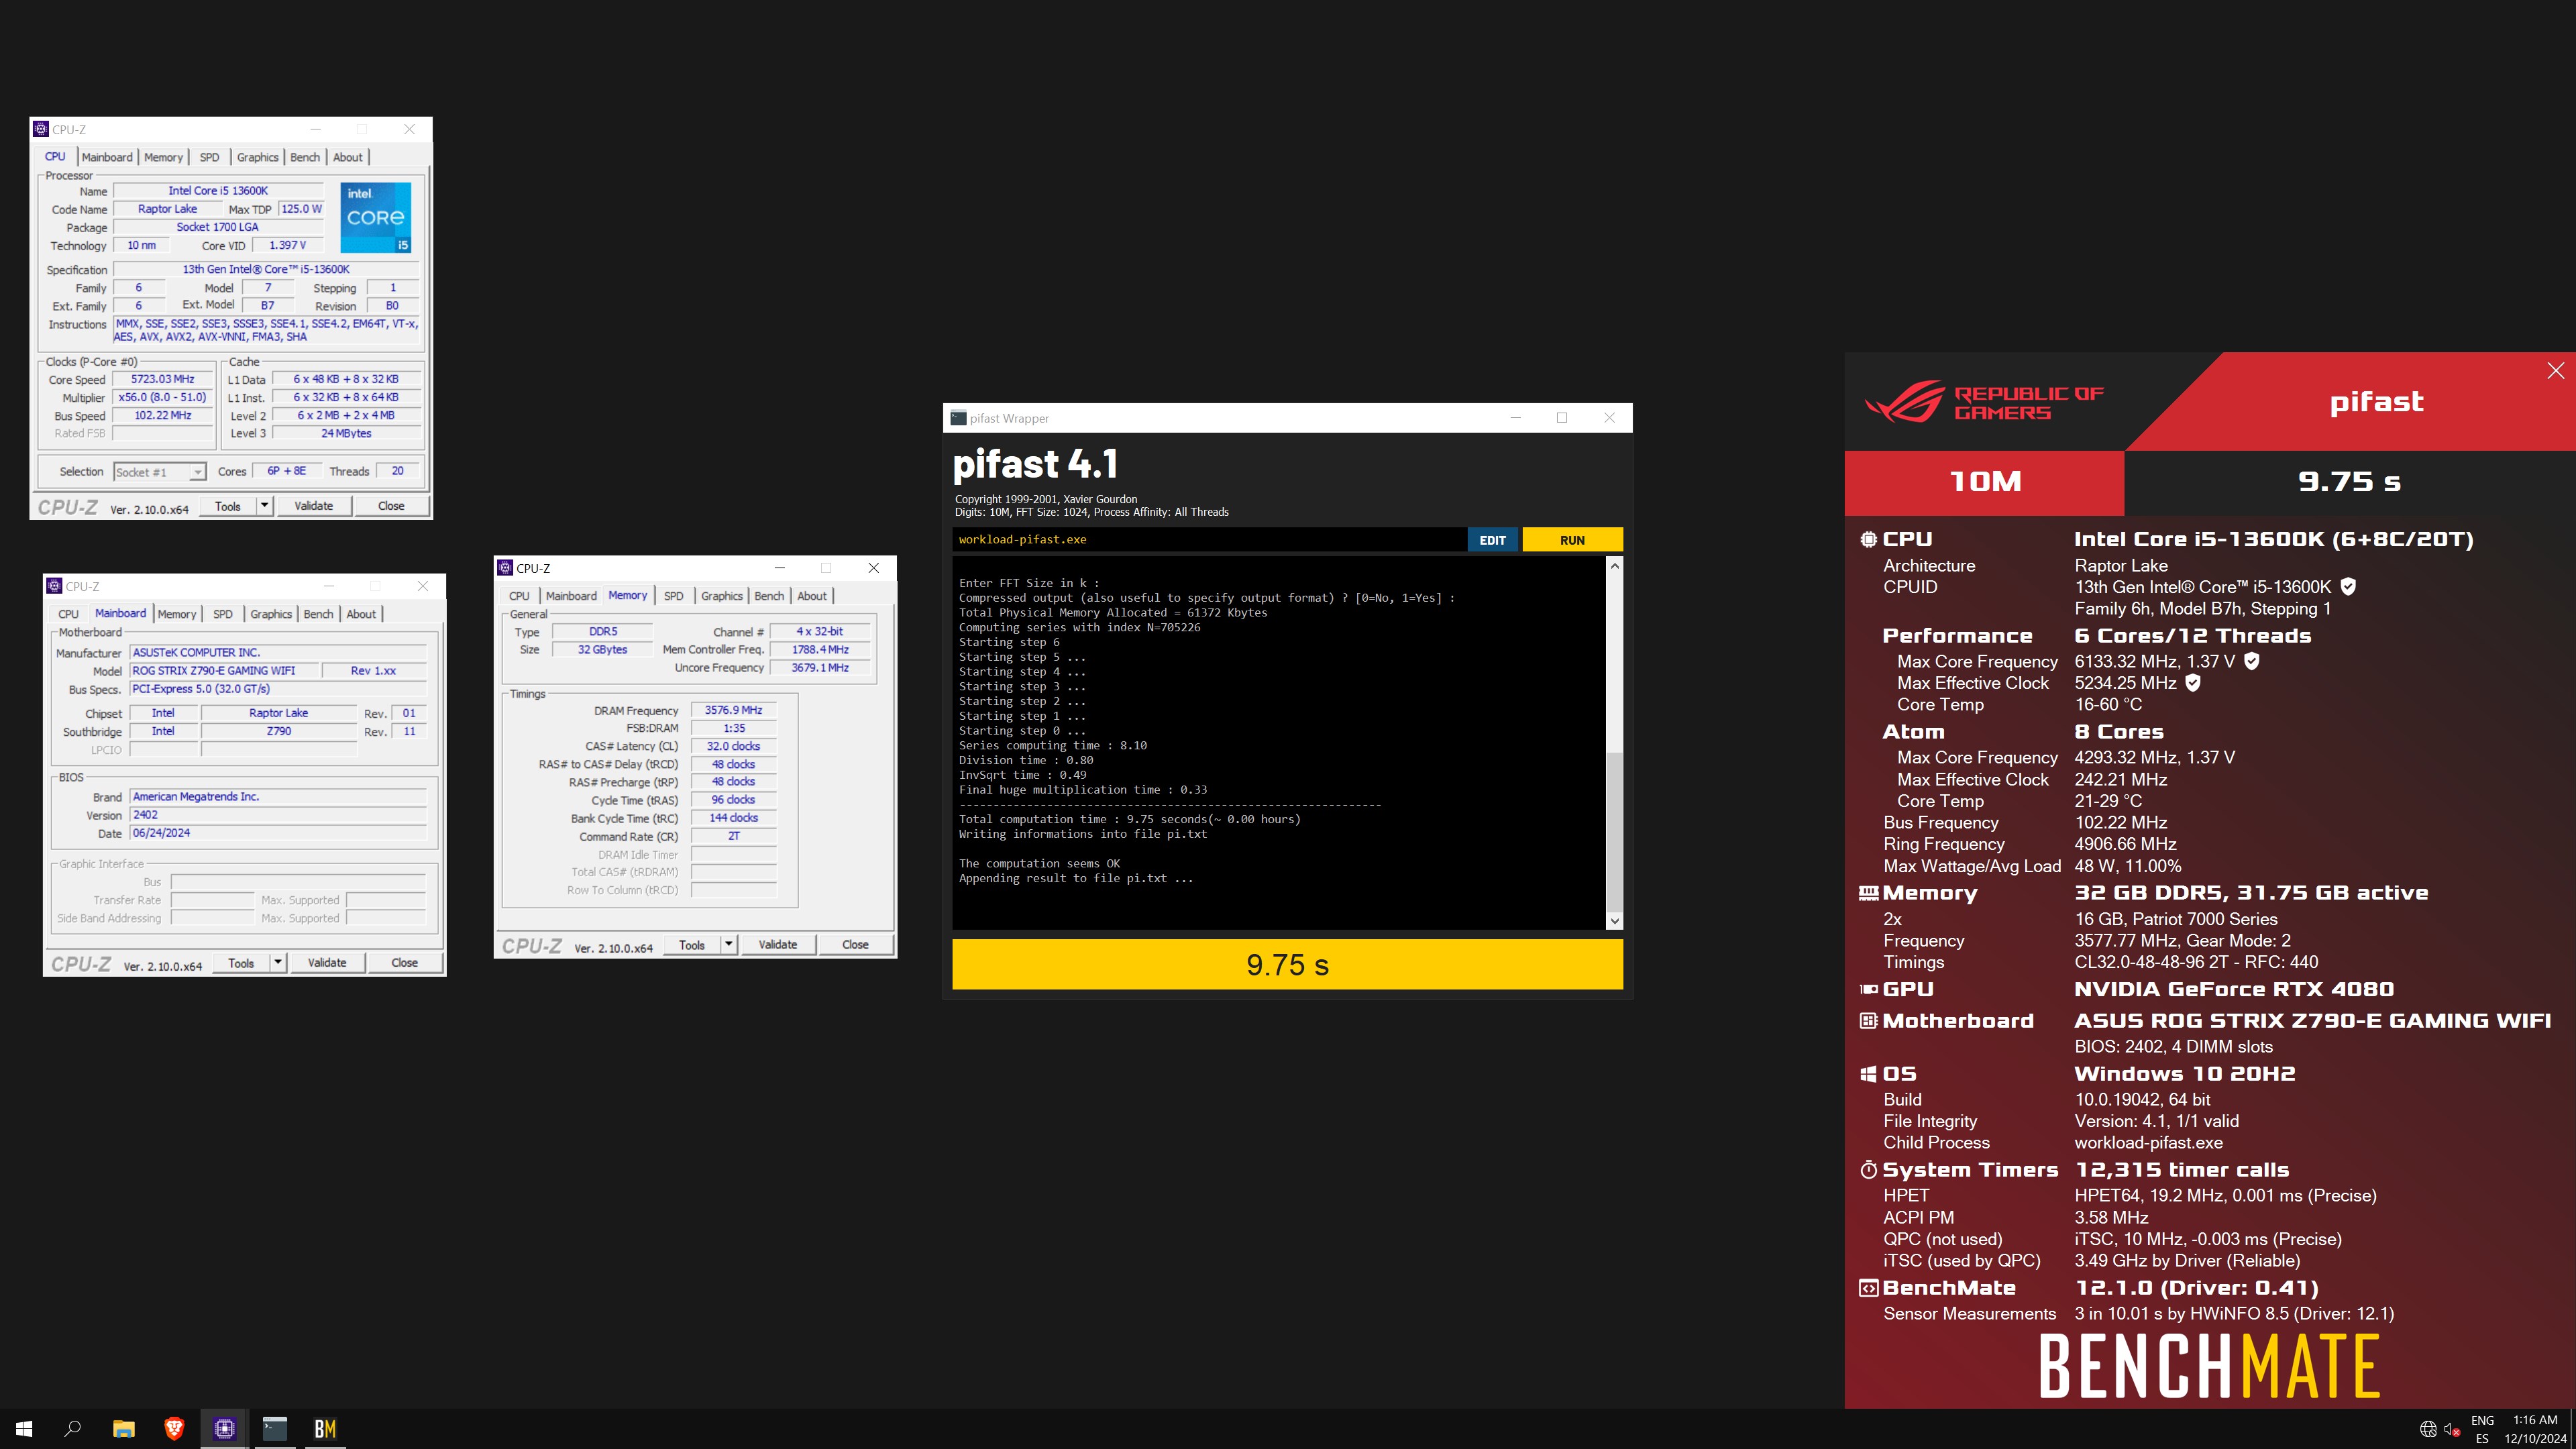The width and height of the screenshot is (2576, 1449).
Task: Click Validate in CPU-Z CPU window
Action: (313, 506)
